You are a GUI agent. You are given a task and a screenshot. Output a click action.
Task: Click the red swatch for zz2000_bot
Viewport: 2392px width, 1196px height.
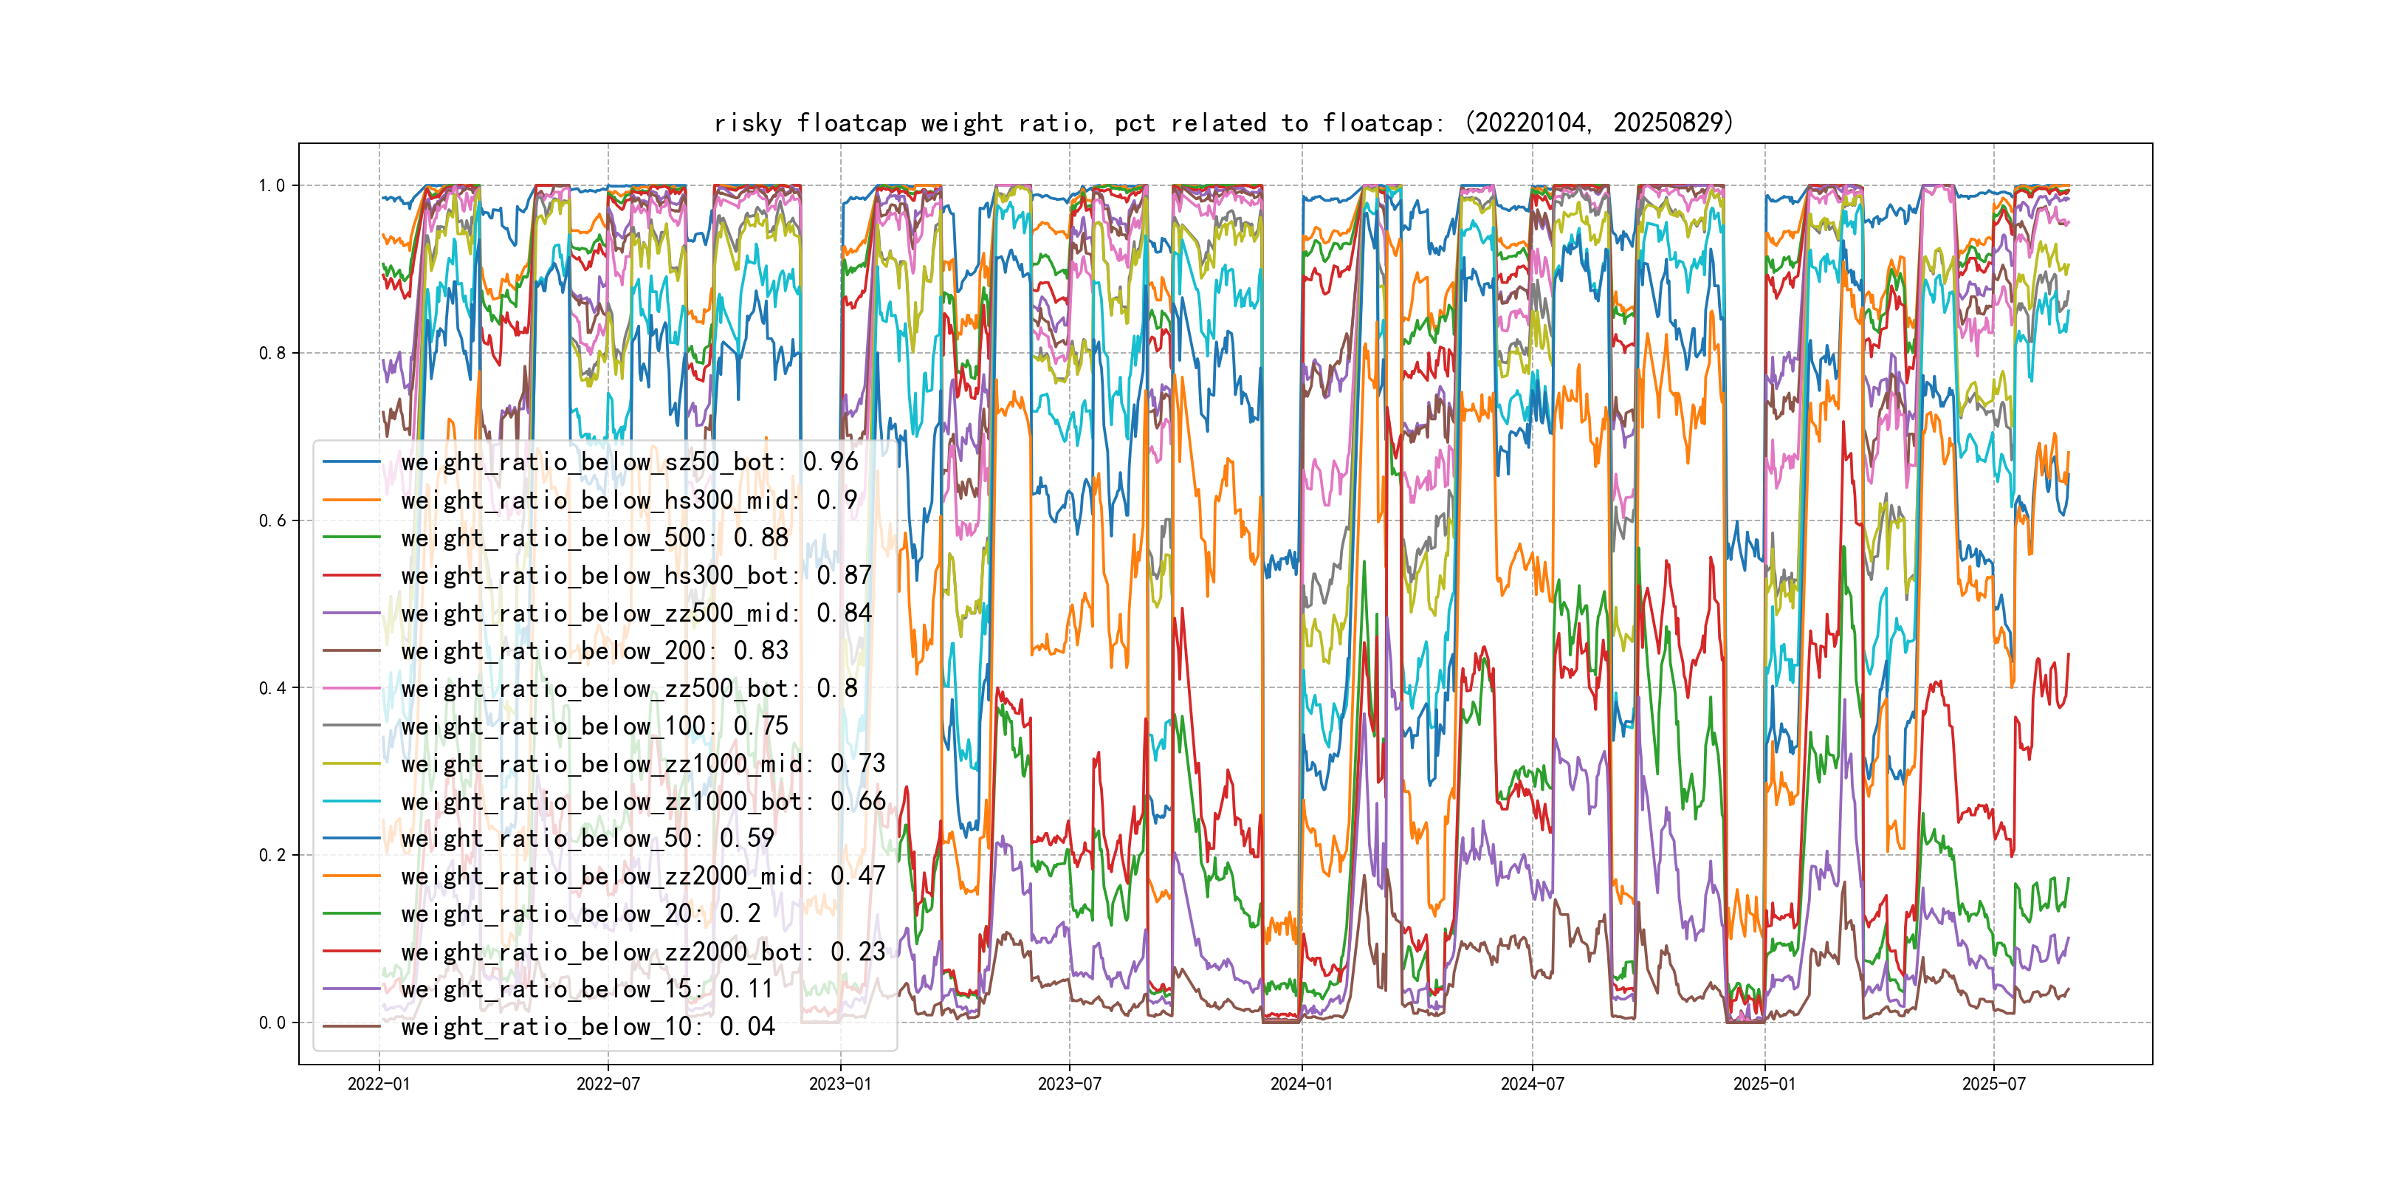coord(351,952)
